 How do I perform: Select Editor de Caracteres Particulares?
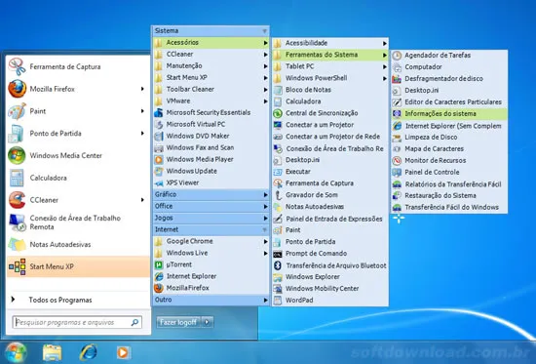coord(449,102)
